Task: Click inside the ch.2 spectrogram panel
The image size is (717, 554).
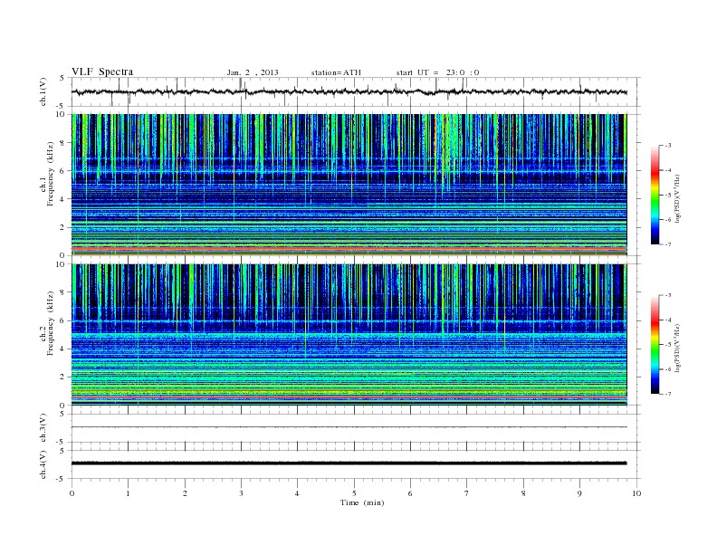Action: click(x=349, y=334)
